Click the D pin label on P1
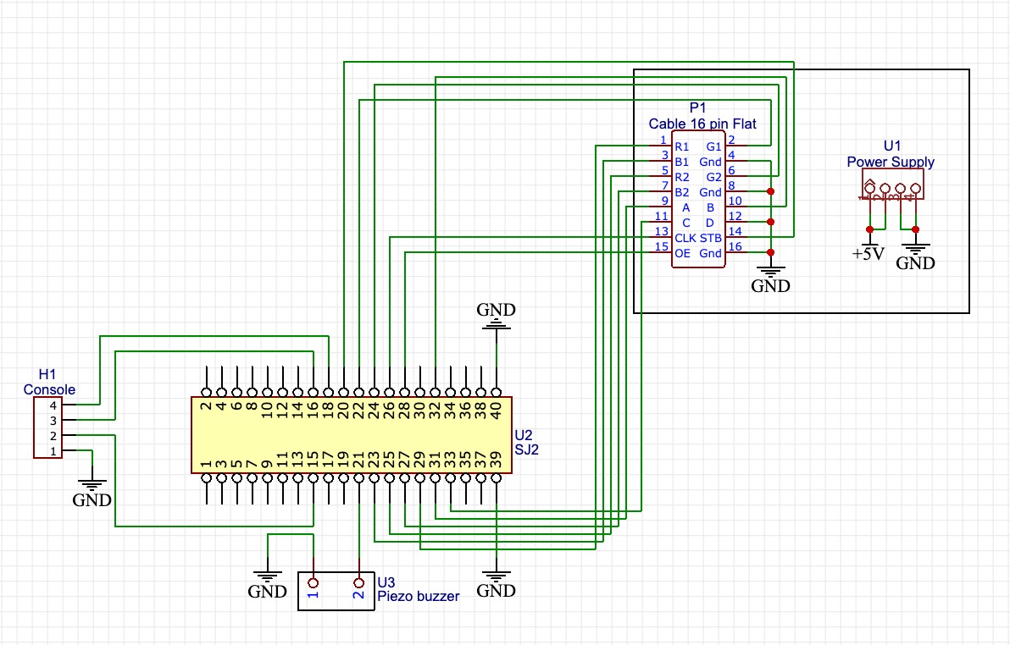The image size is (1010, 645). [710, 223]
